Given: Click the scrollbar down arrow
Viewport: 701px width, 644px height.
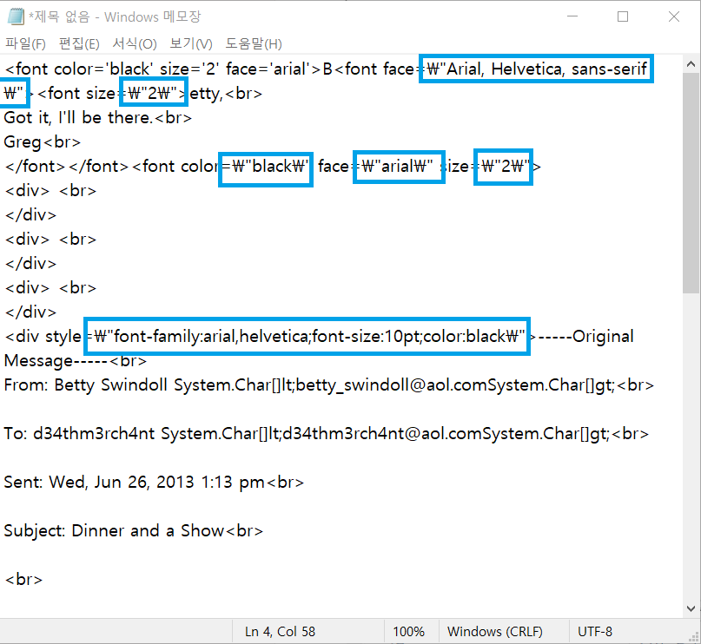Looking at the screenshot, I should coord(691,608).
